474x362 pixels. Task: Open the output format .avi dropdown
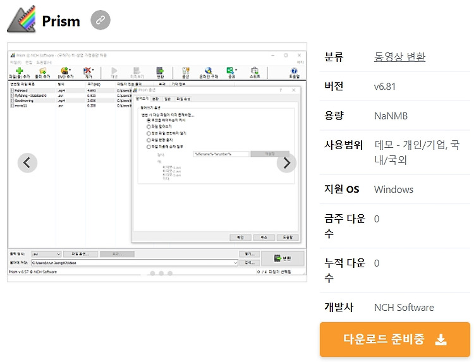[46, 254]
